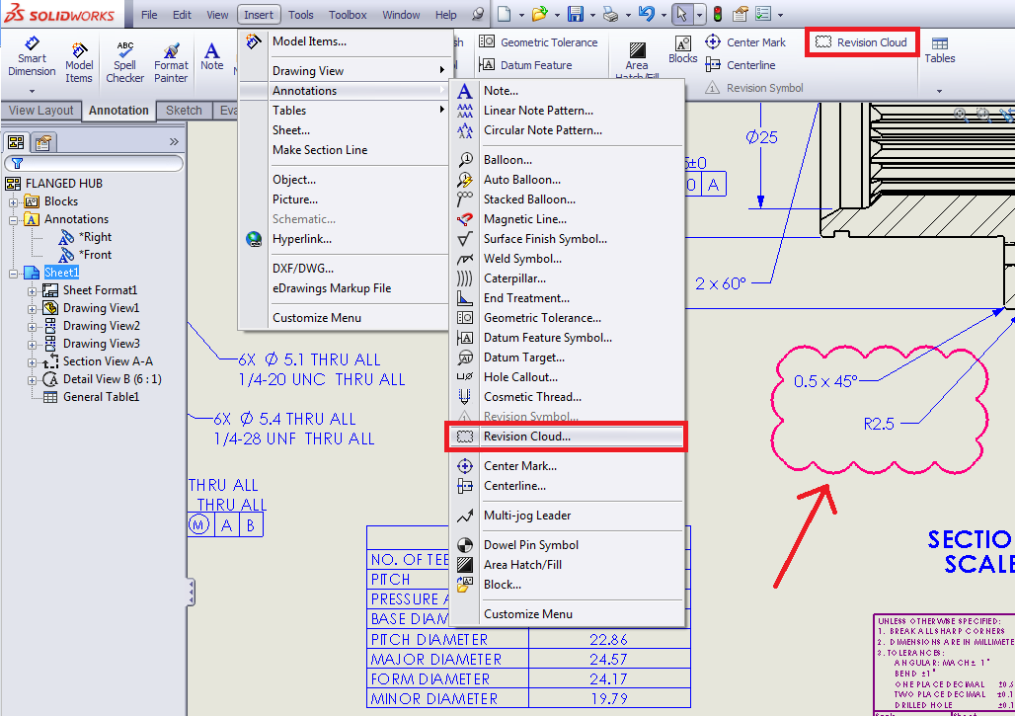
Task: Open the Spell Checker tool
Action: tap(125, 59)
